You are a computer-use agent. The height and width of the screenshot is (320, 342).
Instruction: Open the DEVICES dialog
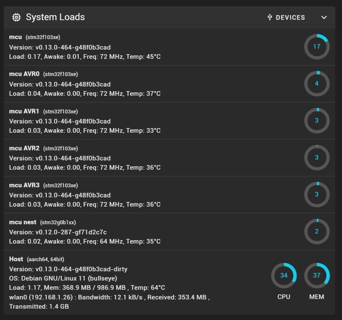point(286,18)
